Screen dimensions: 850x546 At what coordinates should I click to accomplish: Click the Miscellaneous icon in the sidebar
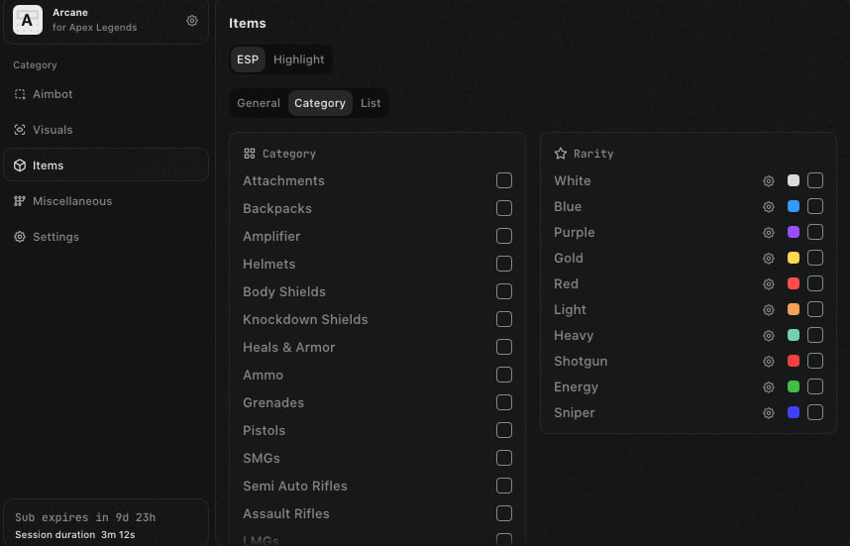click(x=20, y=201)
